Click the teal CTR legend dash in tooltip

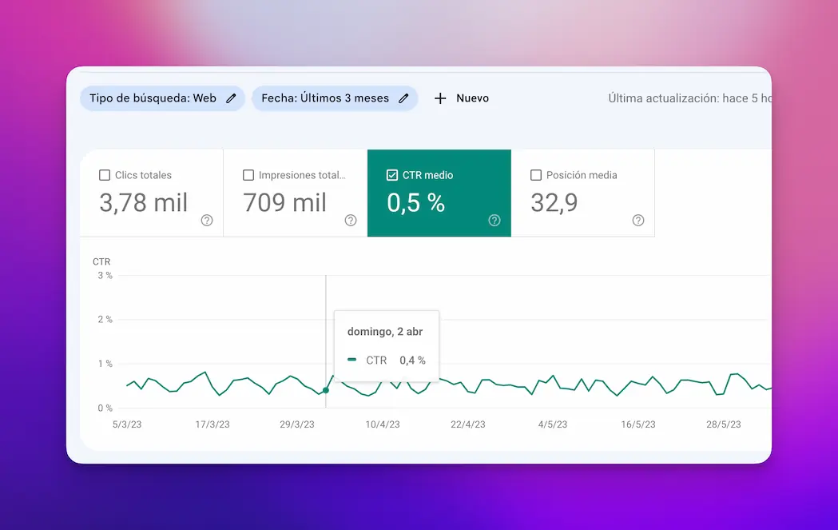(x=351, y=360)
